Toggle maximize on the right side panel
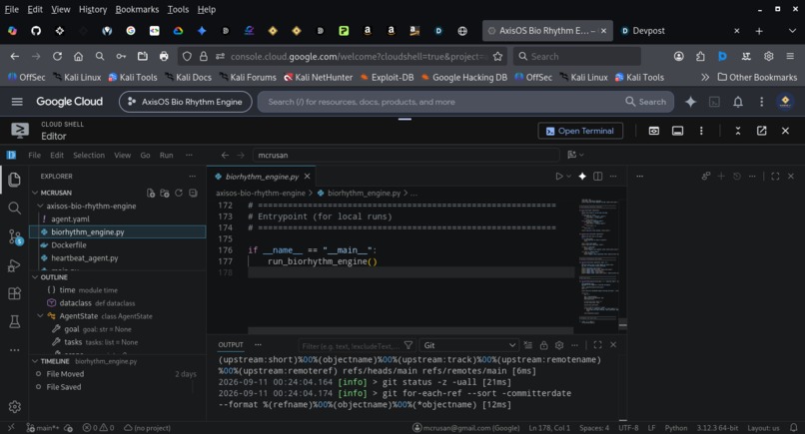Image resolution: width=805 pixels, height=434 pixels. [775, 176]
